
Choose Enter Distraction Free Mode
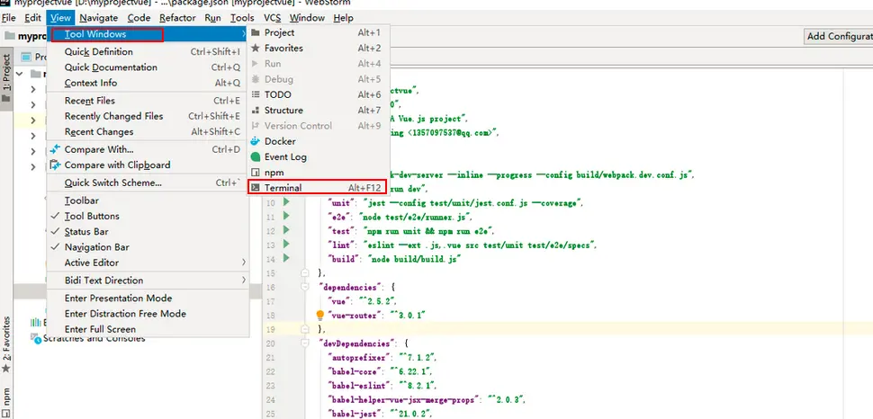point(148,314)
